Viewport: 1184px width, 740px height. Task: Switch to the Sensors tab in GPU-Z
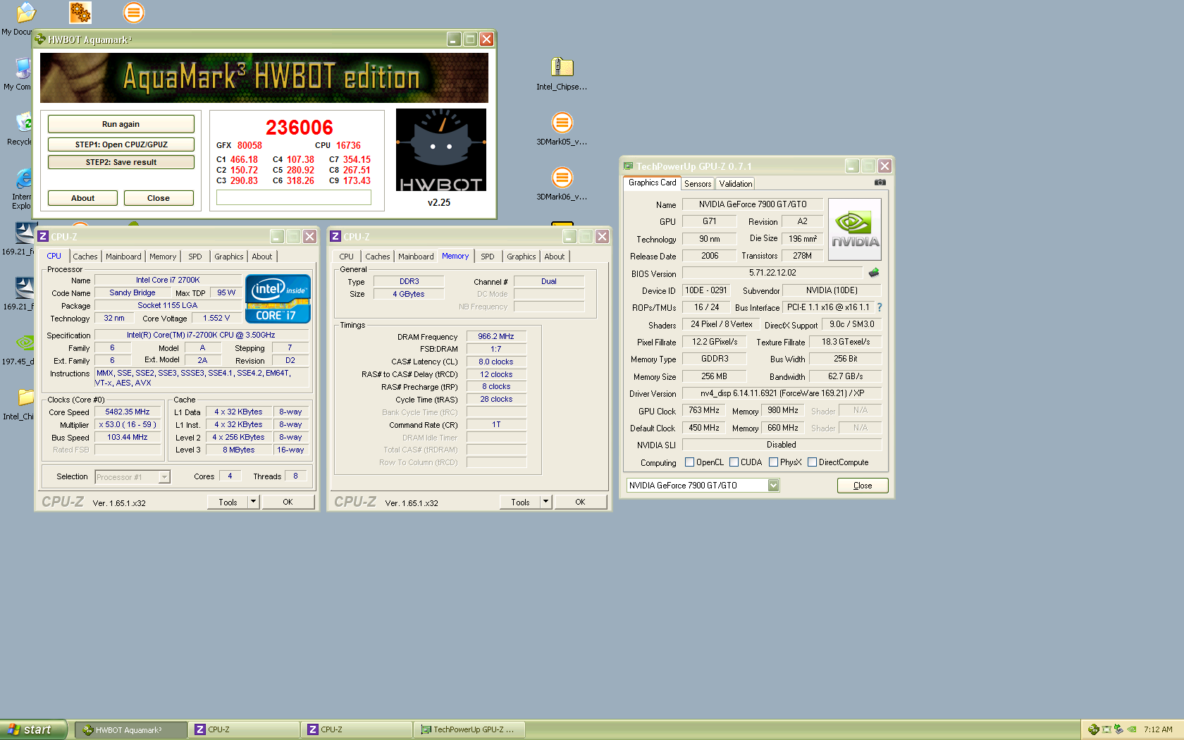coord(698,184)
